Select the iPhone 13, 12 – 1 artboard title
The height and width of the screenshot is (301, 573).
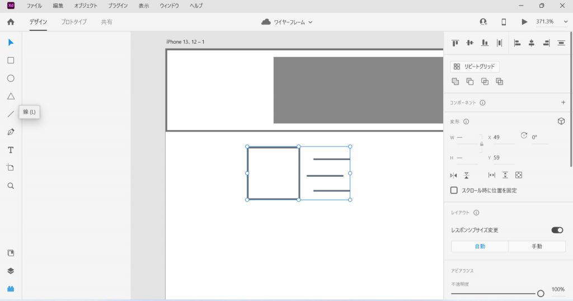point(185,42)
